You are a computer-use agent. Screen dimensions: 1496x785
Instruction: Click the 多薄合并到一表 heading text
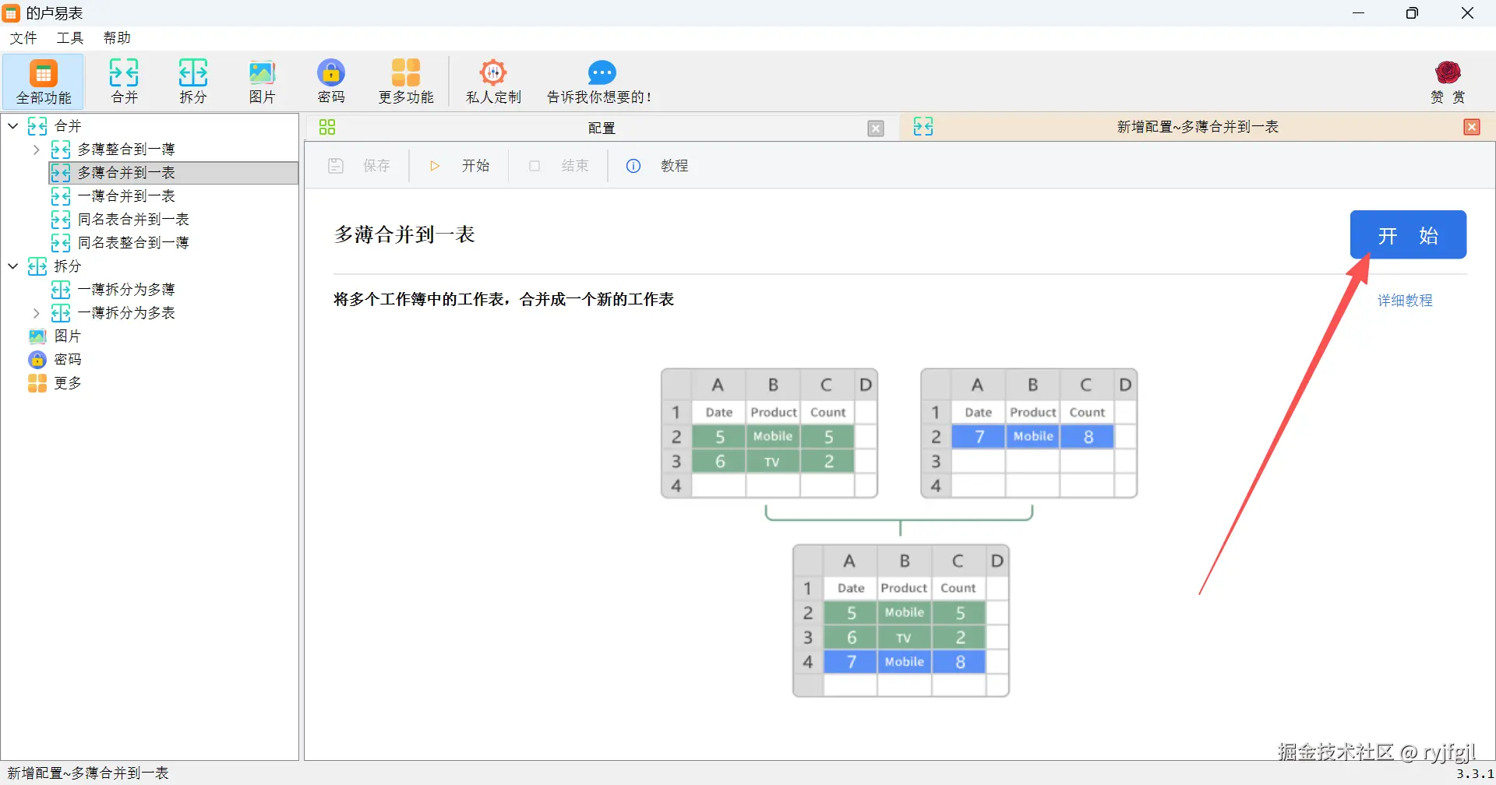coord(404,234)
